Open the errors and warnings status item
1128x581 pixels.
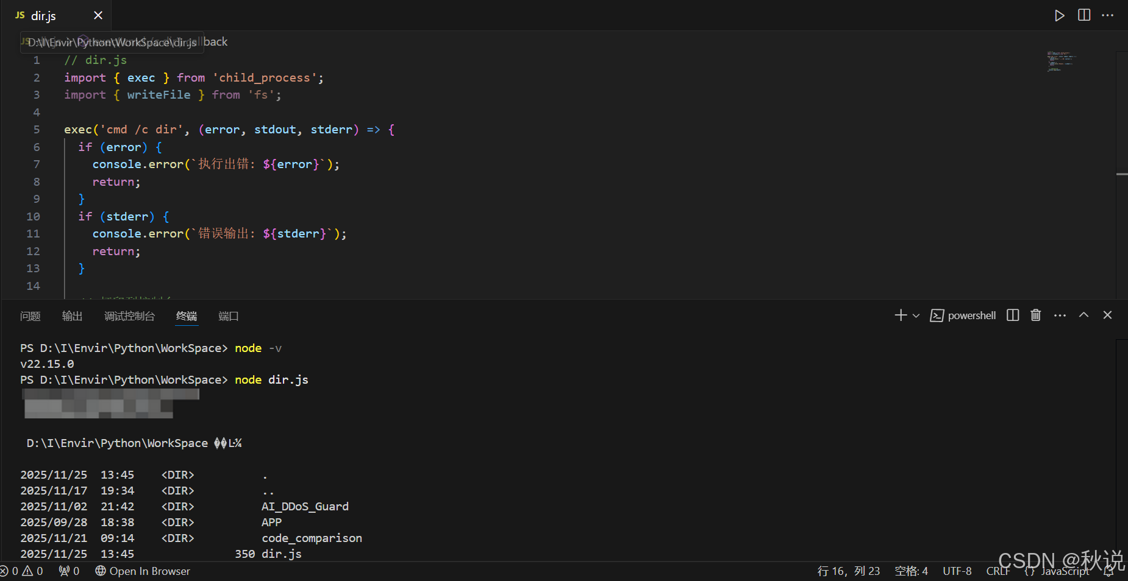[x=22, y=571]
